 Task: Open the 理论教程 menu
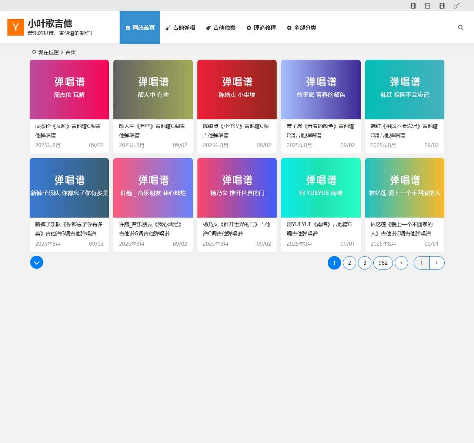pyautogui.click(x=261, y=27)
